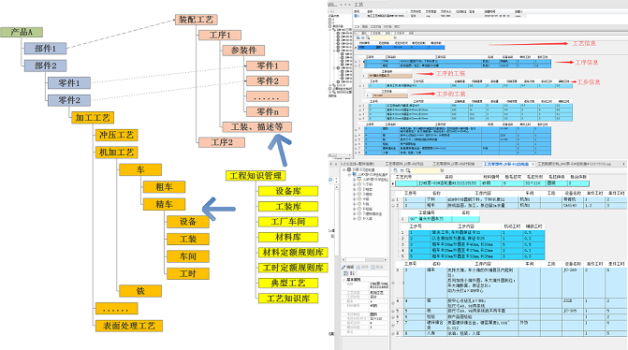Click the categorized view icon above 基本属性

click(345, 273)
